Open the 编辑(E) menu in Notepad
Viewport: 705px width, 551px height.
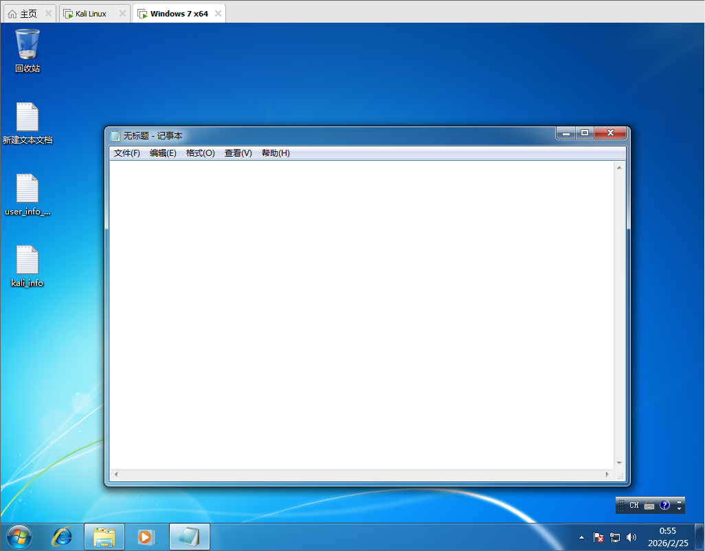click(163, 153)
